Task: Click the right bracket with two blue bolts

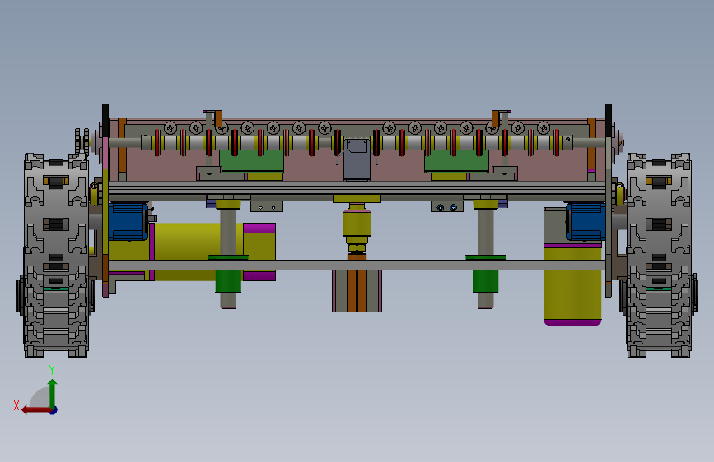Action: coord(446,206)
